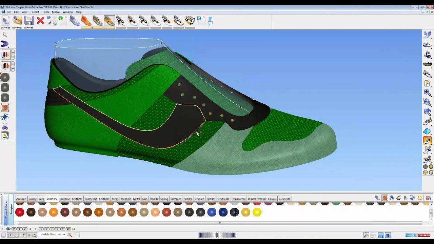Toggle layer 7 button
Viewport: 434px width, 244px height.
tap(52, 229)
